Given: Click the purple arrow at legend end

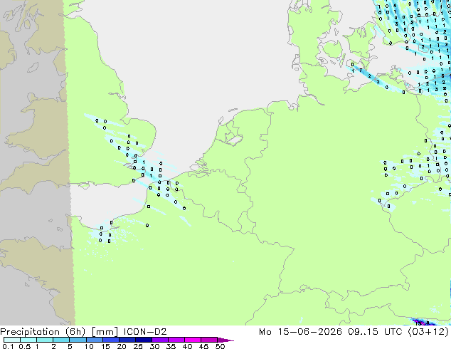Looking at the screenshot, I should tap(225, 340).
